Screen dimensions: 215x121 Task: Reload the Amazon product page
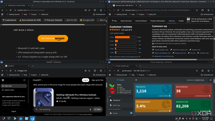click(118, 10)
